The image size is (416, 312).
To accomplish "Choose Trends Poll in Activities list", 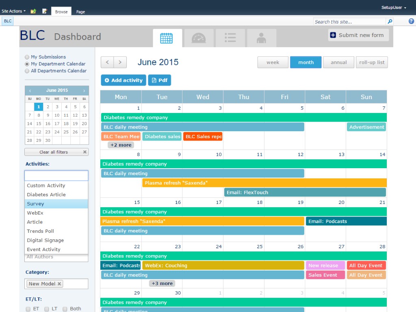I will point(56,231).
